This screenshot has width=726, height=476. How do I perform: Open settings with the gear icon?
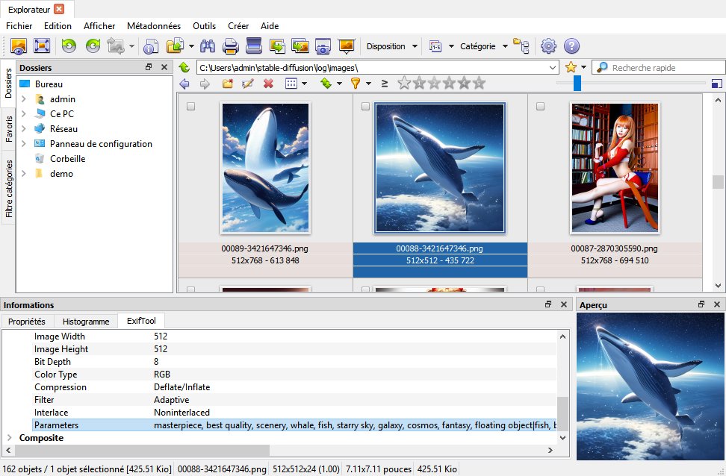point(548,46)
